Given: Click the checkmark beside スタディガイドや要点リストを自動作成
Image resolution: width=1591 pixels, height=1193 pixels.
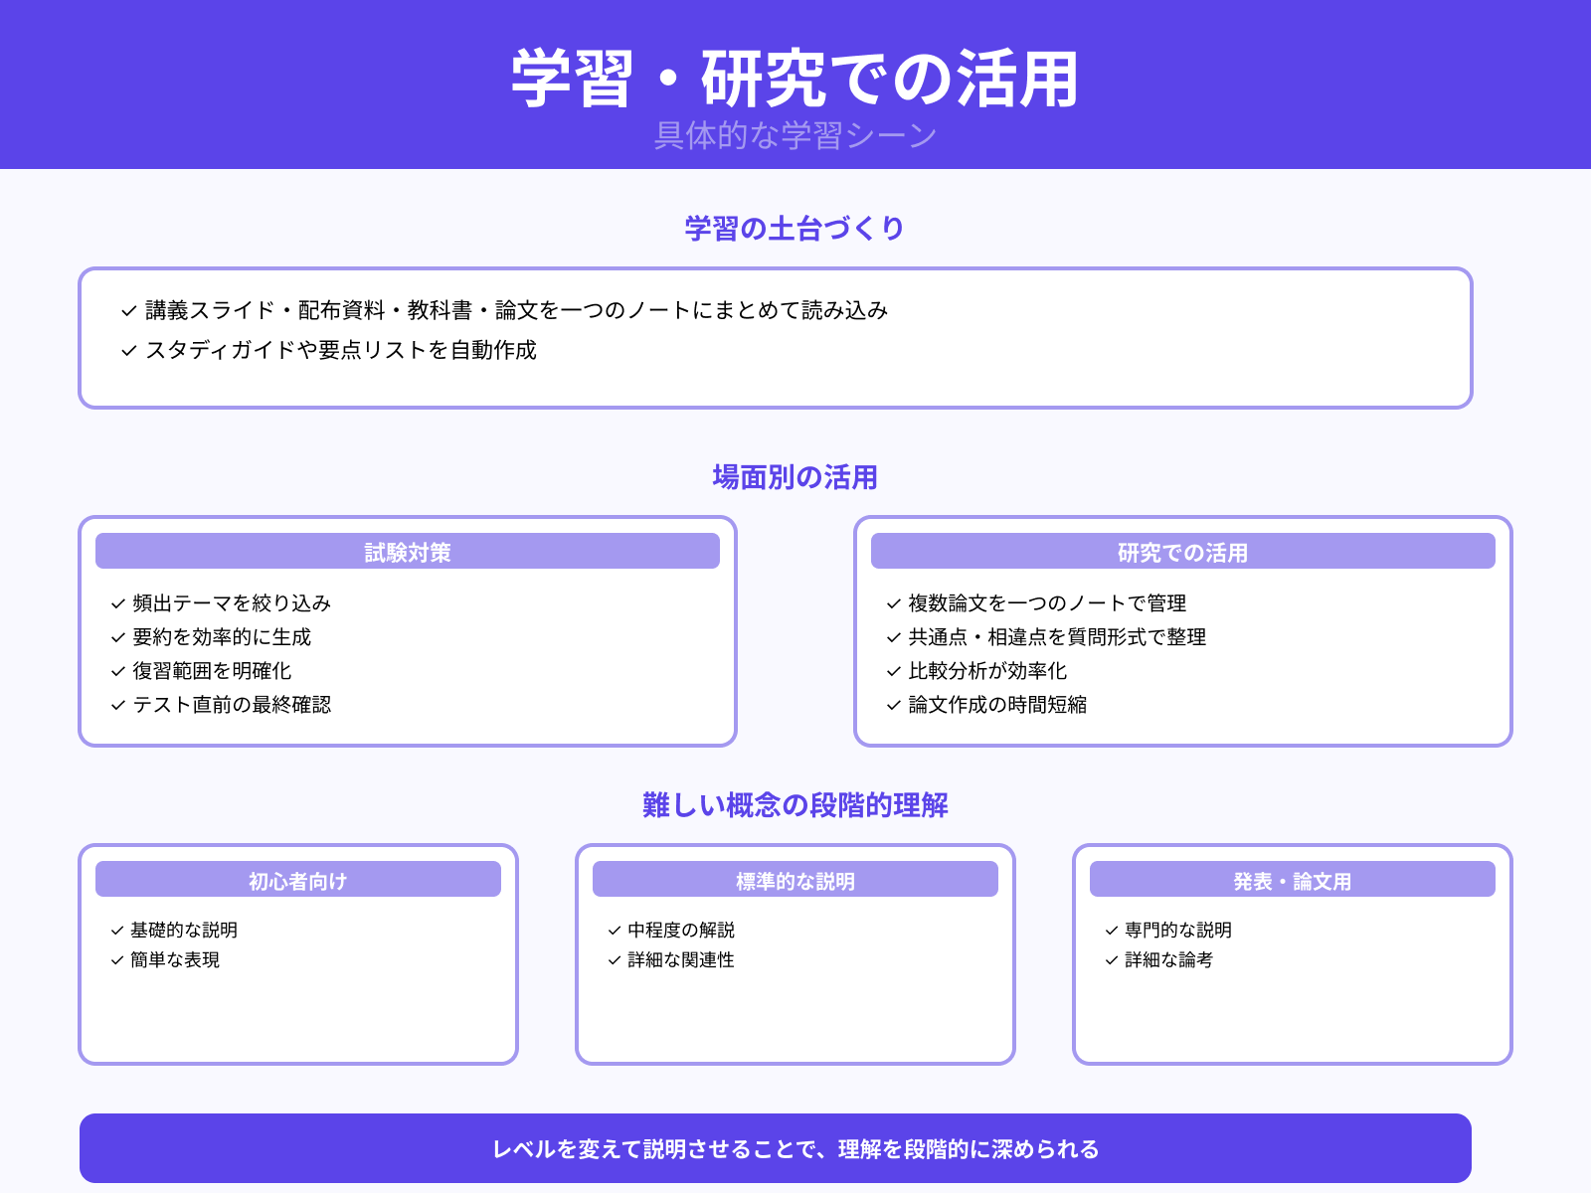Looking at the screenshot, I should pos(126,350).
